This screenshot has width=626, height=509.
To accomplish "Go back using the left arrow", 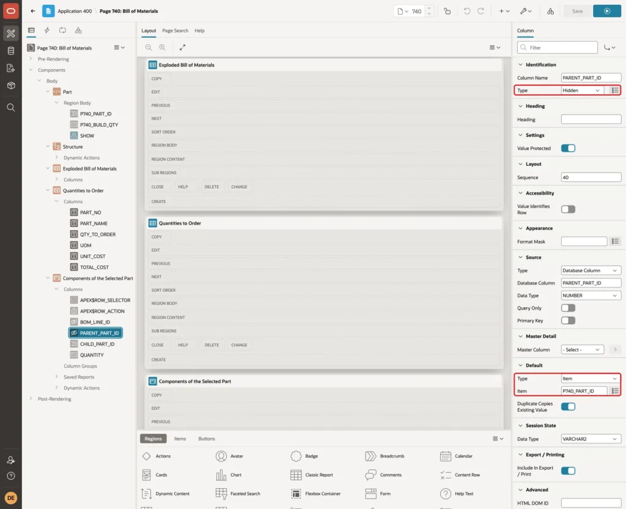I will [x=33, y=11].
